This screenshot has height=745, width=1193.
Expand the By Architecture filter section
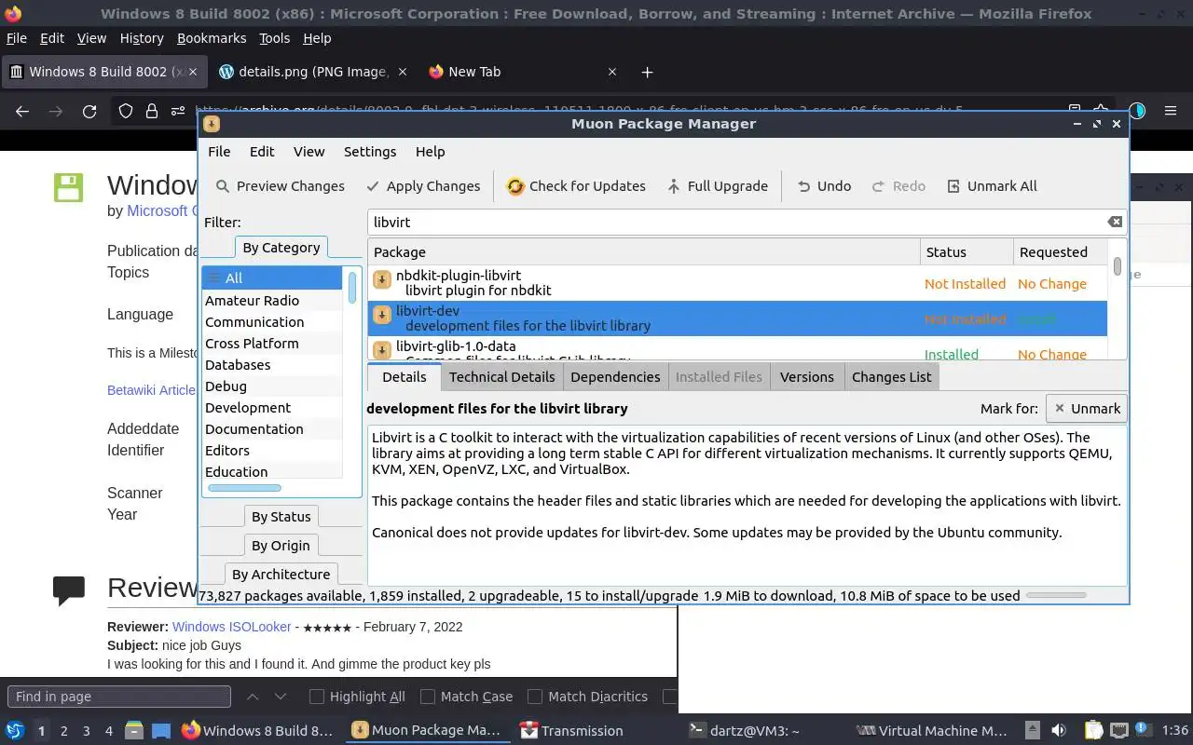click(x=281, y=575)
